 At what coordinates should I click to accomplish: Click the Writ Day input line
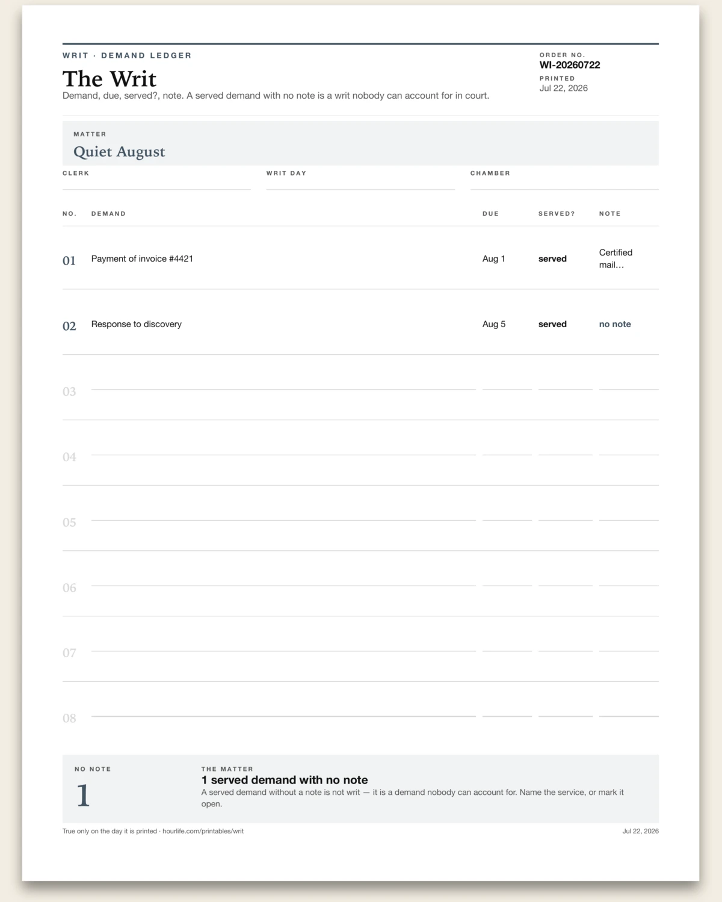coord(360,184)
